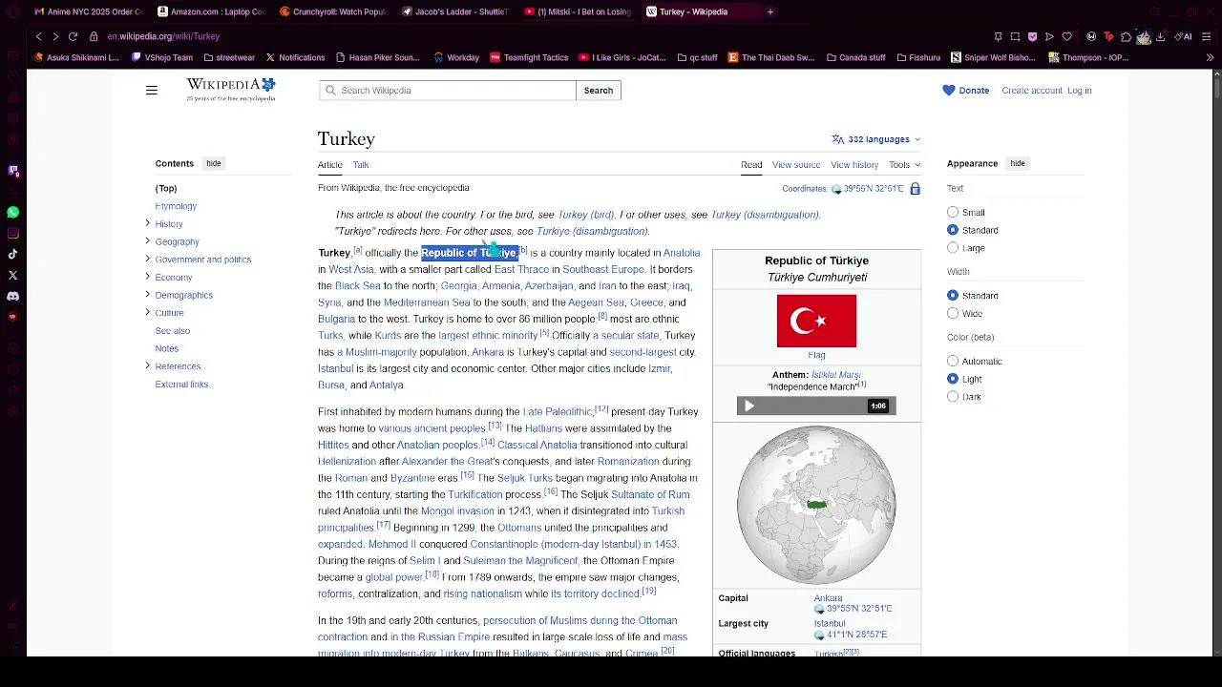Viewport: 1222px width, 687px height.
Task: Click the play arrow icon in toolbar
Action: click(1049, 36)
